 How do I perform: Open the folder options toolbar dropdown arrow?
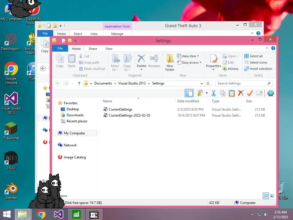(207, 93)
